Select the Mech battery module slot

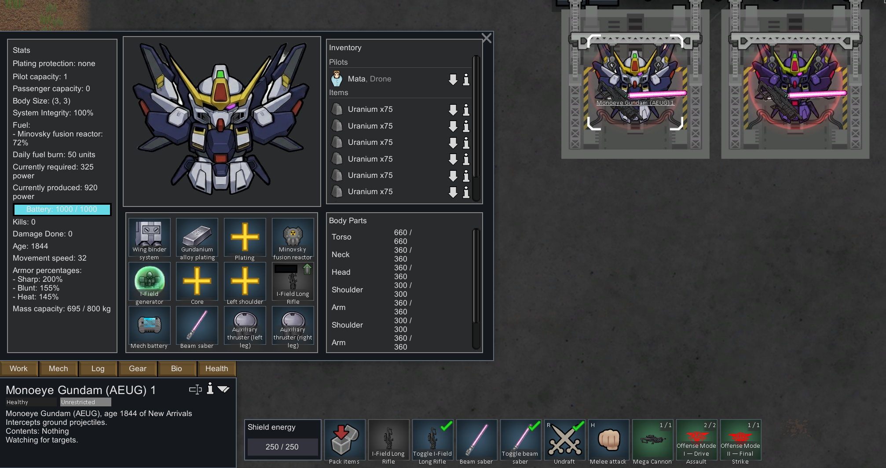pos(149,328)
